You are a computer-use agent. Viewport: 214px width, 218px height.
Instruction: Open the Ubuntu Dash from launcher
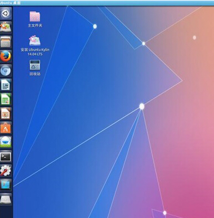(x=6, y=13)
